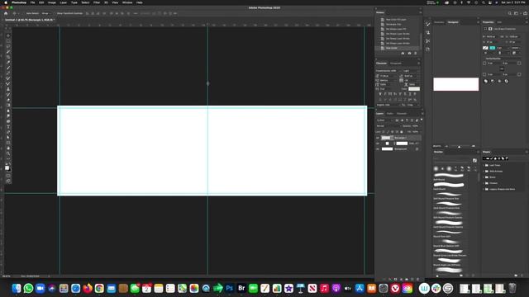This screenshot has height=297, width=529.
Task: Select the Rectangular Marquee tool
Action: click(8, 40)
